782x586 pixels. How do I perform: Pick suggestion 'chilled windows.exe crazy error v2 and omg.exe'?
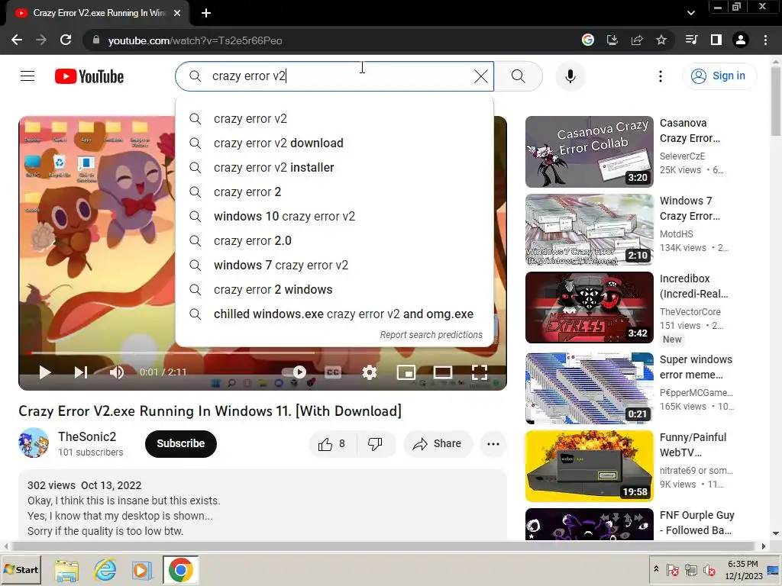[x=334, y=314]
